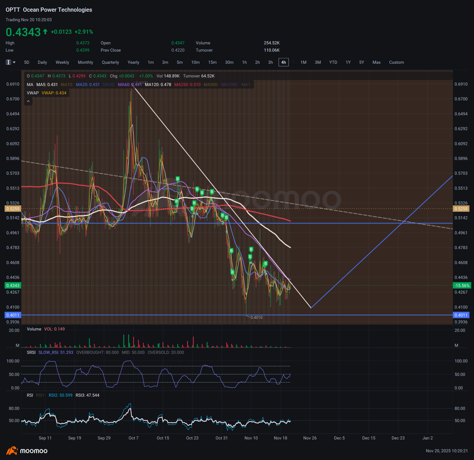
Task: Select Monthly chart interval
Action: pyautogui.click(x=85, y=62)
